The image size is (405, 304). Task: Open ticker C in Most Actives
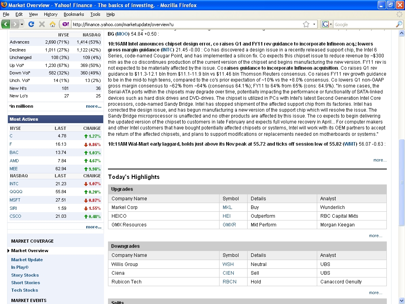[x=11, y=136]
